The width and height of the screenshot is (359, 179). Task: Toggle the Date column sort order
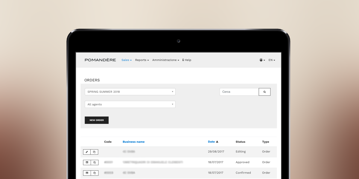(x=213, y=142)
